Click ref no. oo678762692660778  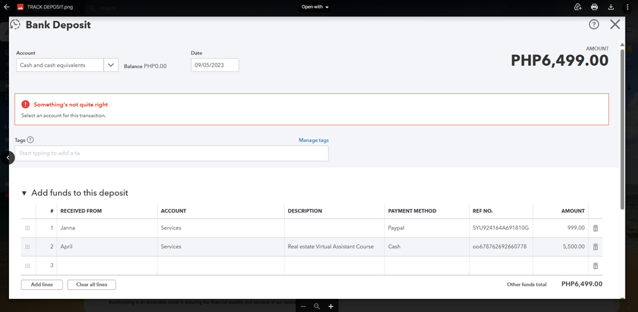[501, 247]
